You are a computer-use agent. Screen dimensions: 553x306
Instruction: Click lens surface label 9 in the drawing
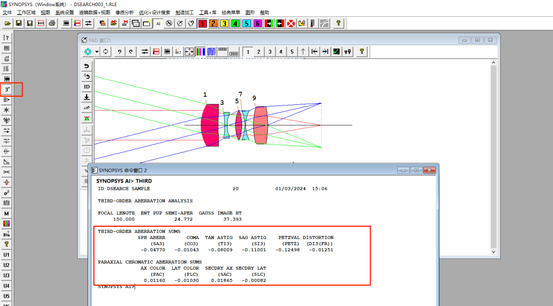[254, 98]
